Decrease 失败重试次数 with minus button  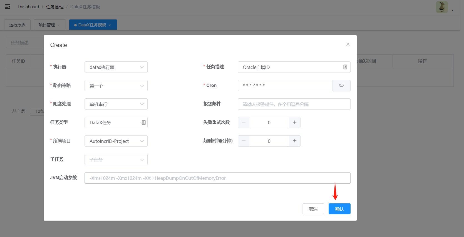pos(244,123)
